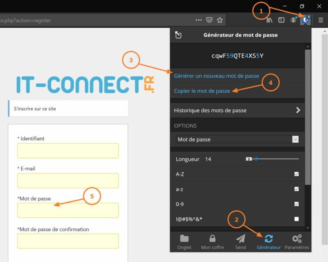The width and height of the screenshot is (328, 262).
Task: Uncheck the 0-9 digits checkbox
Action: (296, 204)
